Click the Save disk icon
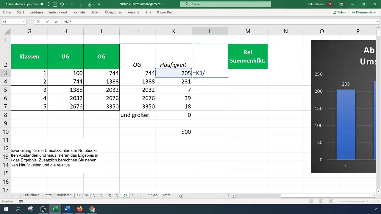Viewport: 381px width, 214px height. 55,4
